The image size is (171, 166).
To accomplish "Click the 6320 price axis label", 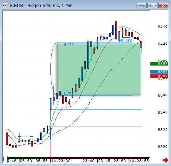I will point(163,130).
